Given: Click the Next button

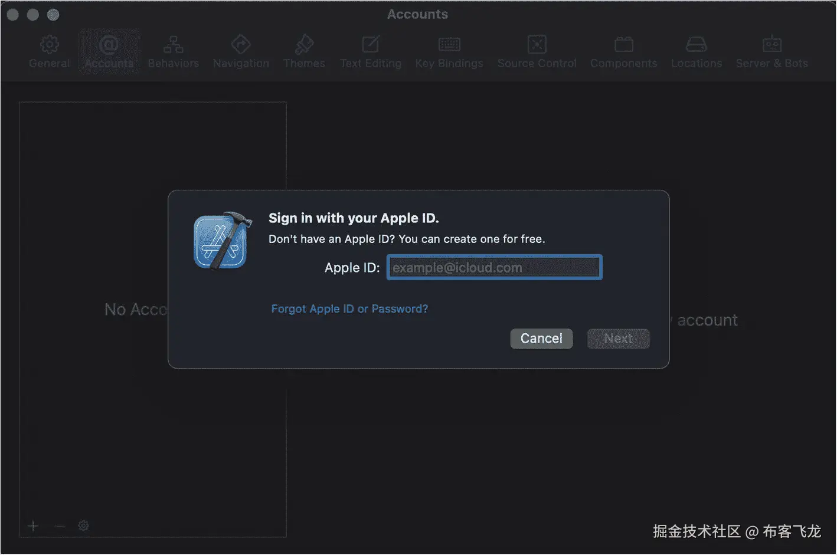Looking at the screenshot, I should (618, 339).
